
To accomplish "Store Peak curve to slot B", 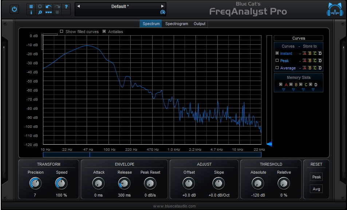I will click(x=310, y=61).
